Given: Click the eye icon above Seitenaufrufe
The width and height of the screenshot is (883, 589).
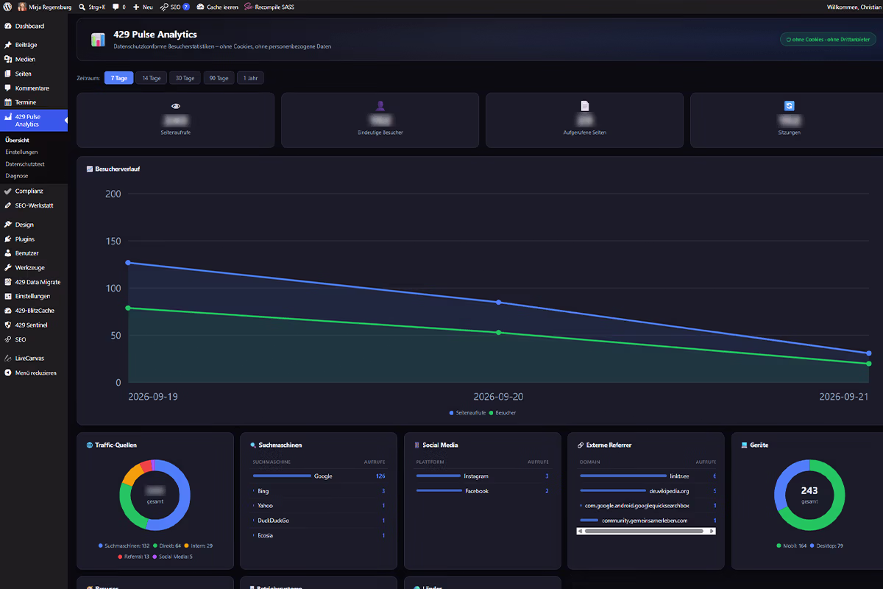Looking at the screenshot, I should point(175,106).
